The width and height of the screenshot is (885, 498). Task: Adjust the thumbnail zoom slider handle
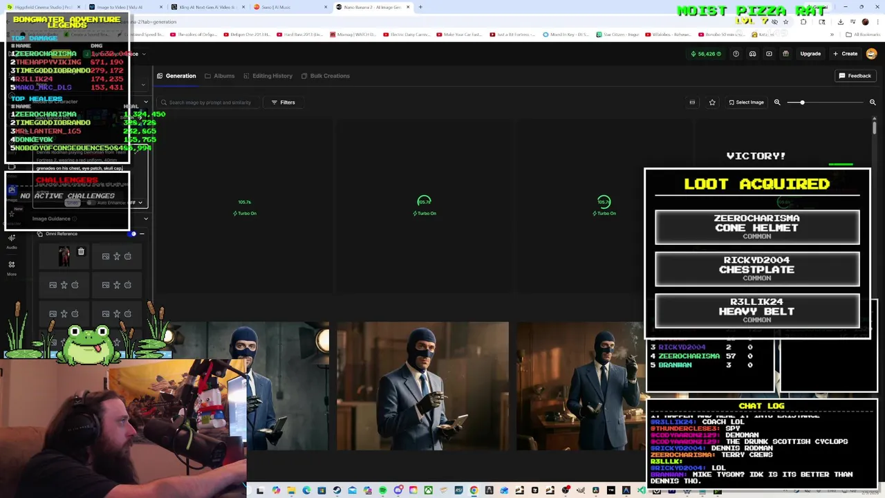pyautogui.click(x=802, y=102)
